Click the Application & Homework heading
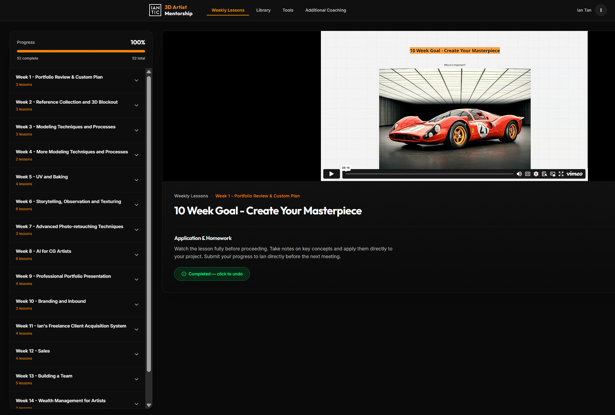The image size is (615, 415). 203,238
